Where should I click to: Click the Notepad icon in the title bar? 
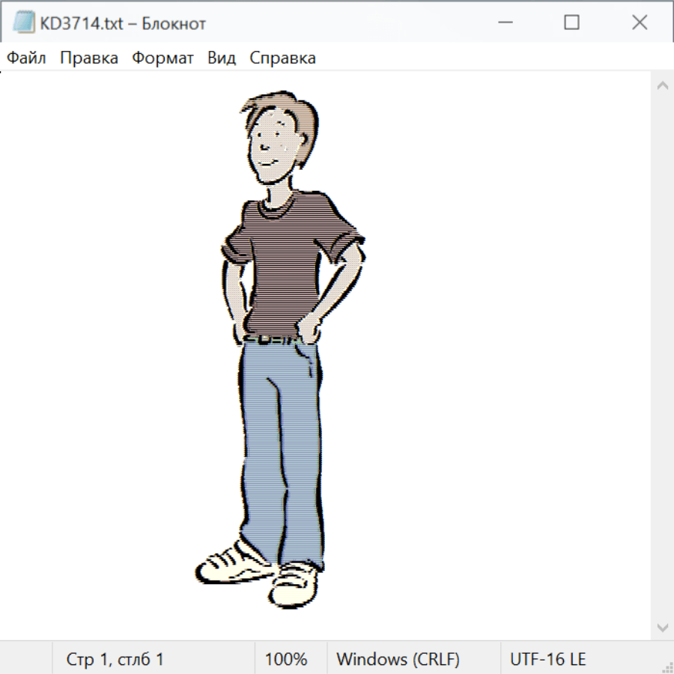click(x=23, y=22)
